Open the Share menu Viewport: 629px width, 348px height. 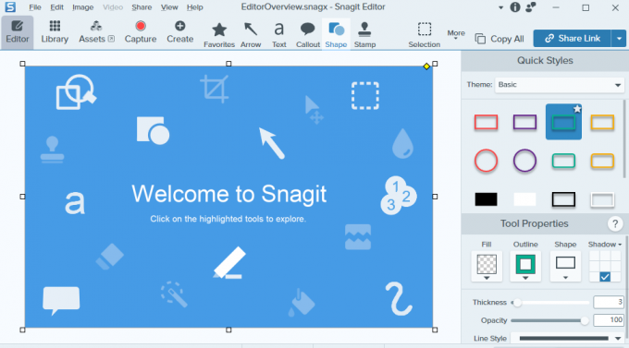(142, 7)
